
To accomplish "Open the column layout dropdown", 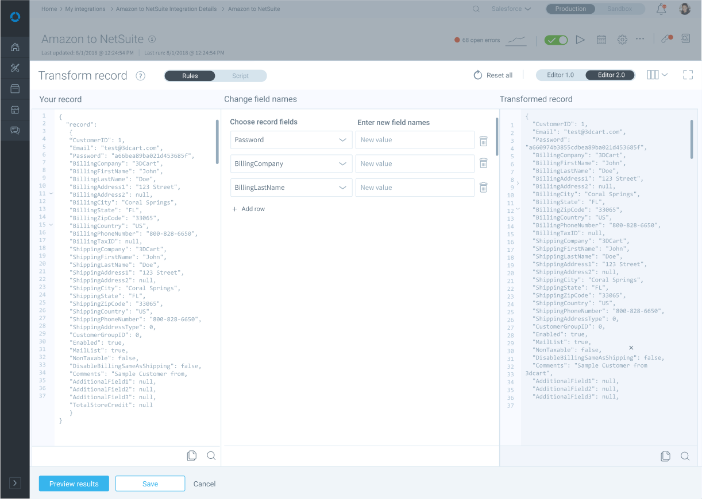I will point(657,75).
